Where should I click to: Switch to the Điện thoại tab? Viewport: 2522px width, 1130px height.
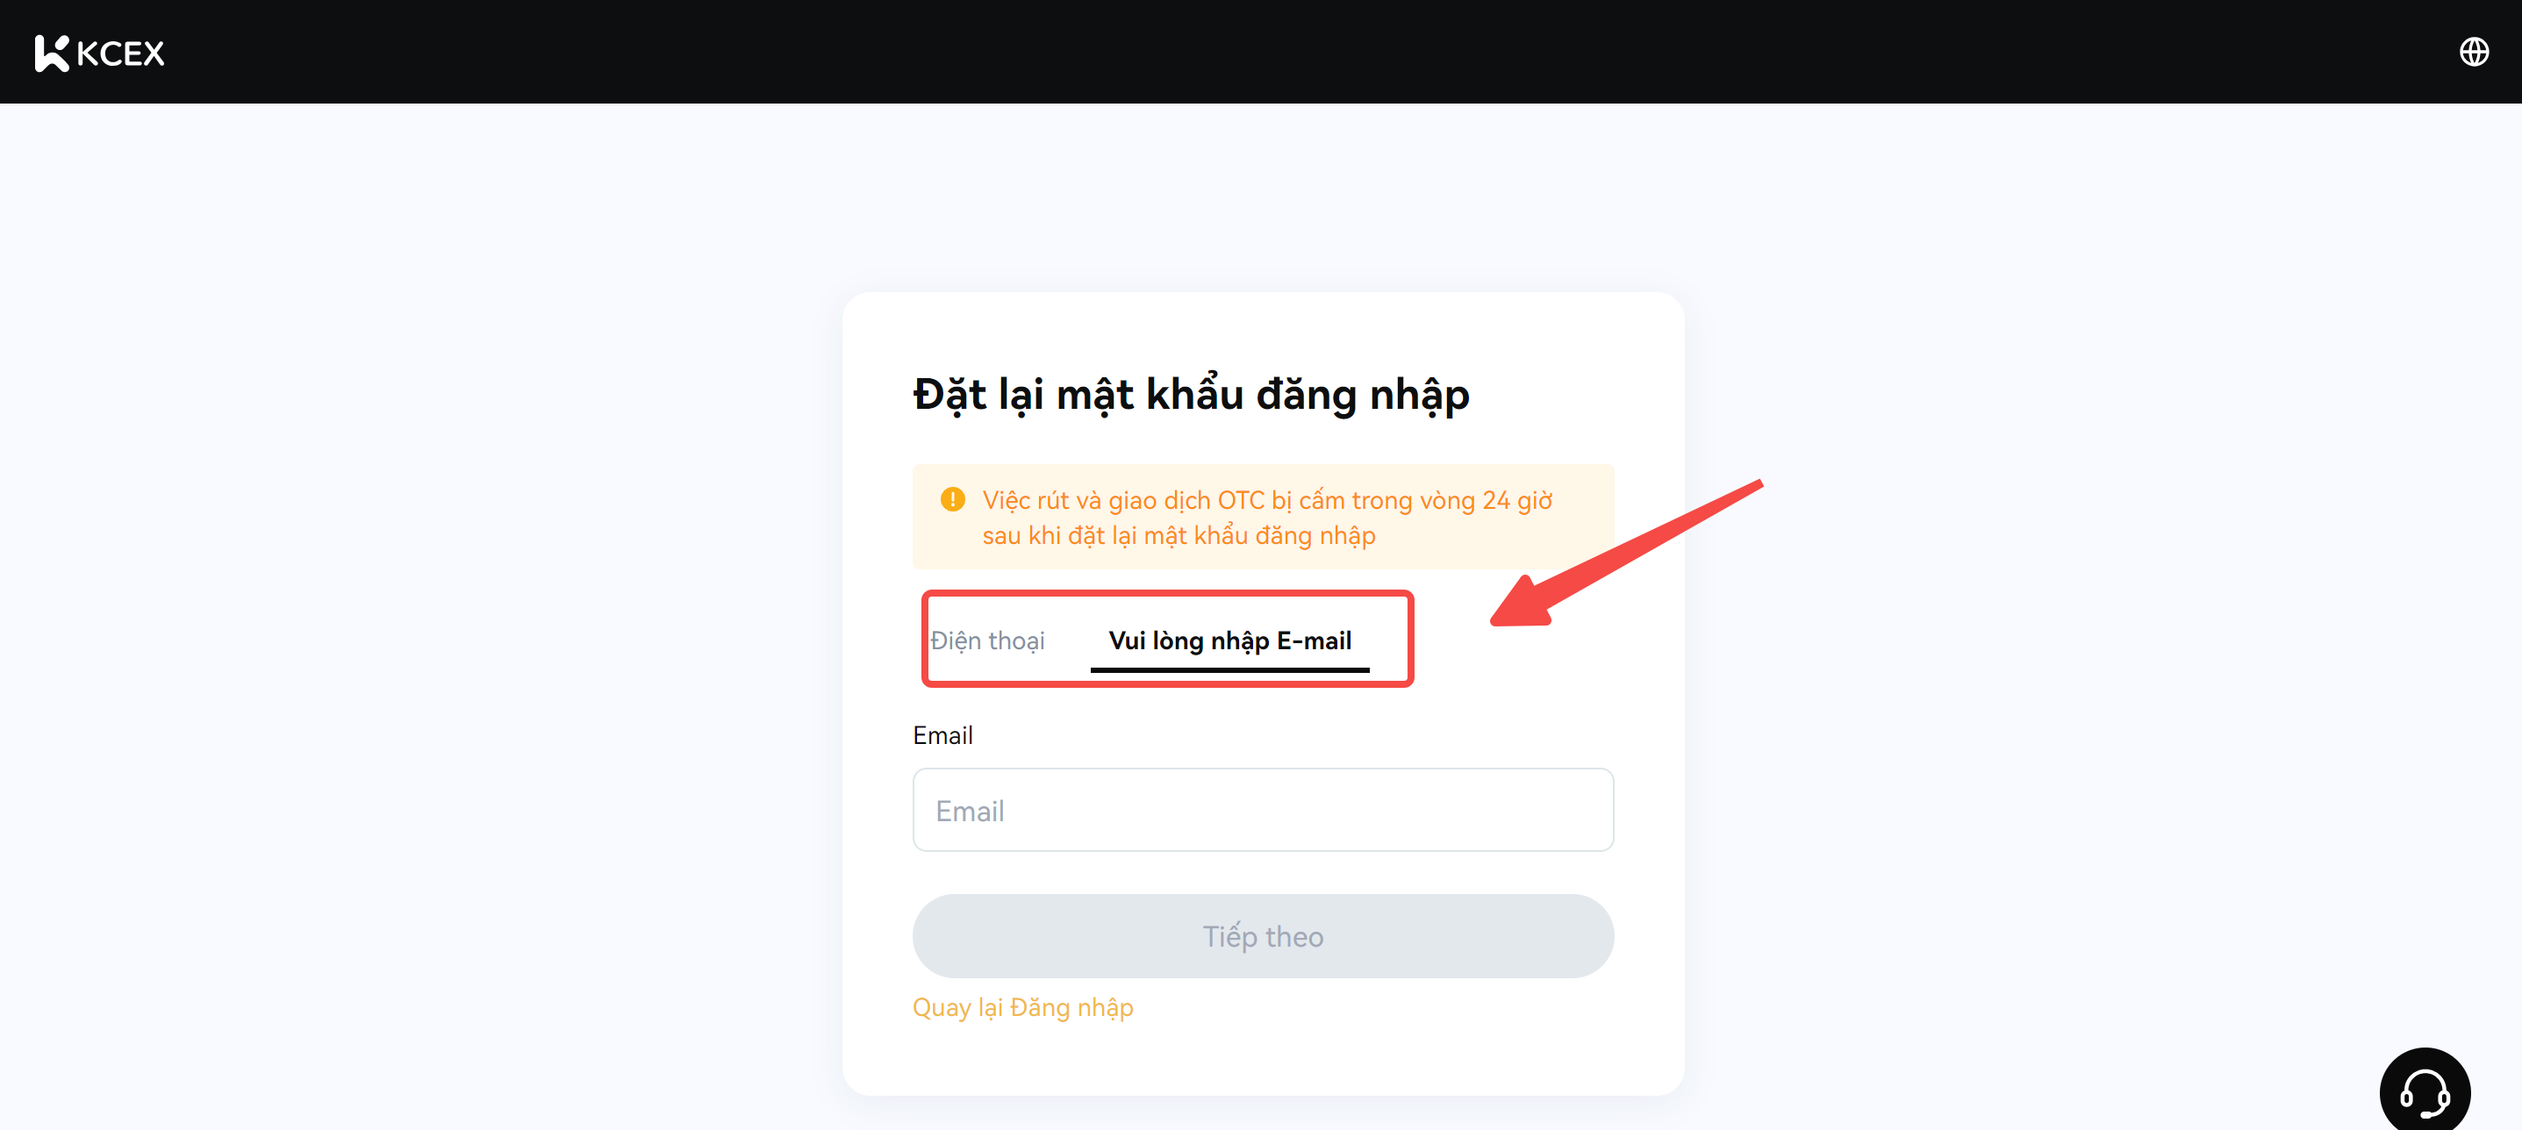[x=987, y=640]
